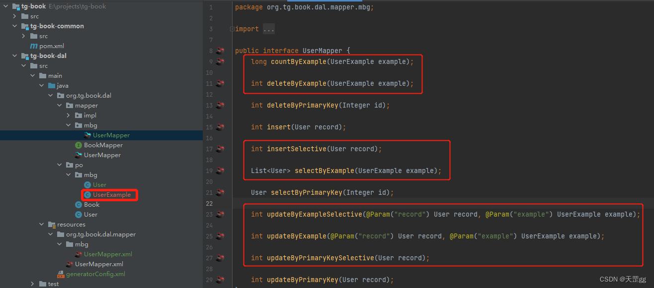Click the impl package icon
Viewport: 654px width, 288px height.
click(79, 115)
